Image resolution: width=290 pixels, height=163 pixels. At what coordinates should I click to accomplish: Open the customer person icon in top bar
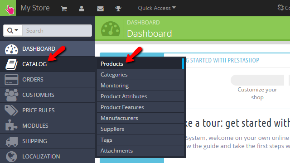82,9
